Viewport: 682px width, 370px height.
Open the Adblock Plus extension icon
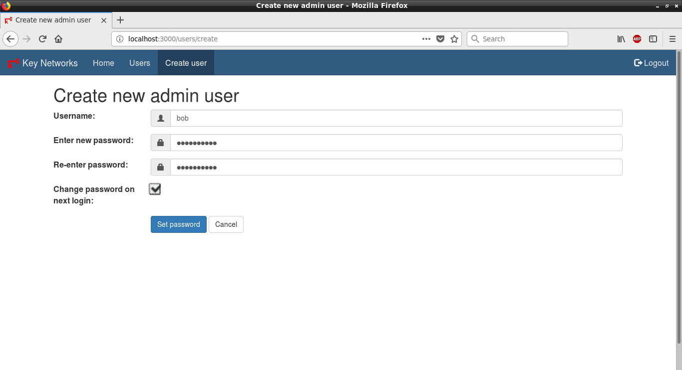[x=637, y=39]
